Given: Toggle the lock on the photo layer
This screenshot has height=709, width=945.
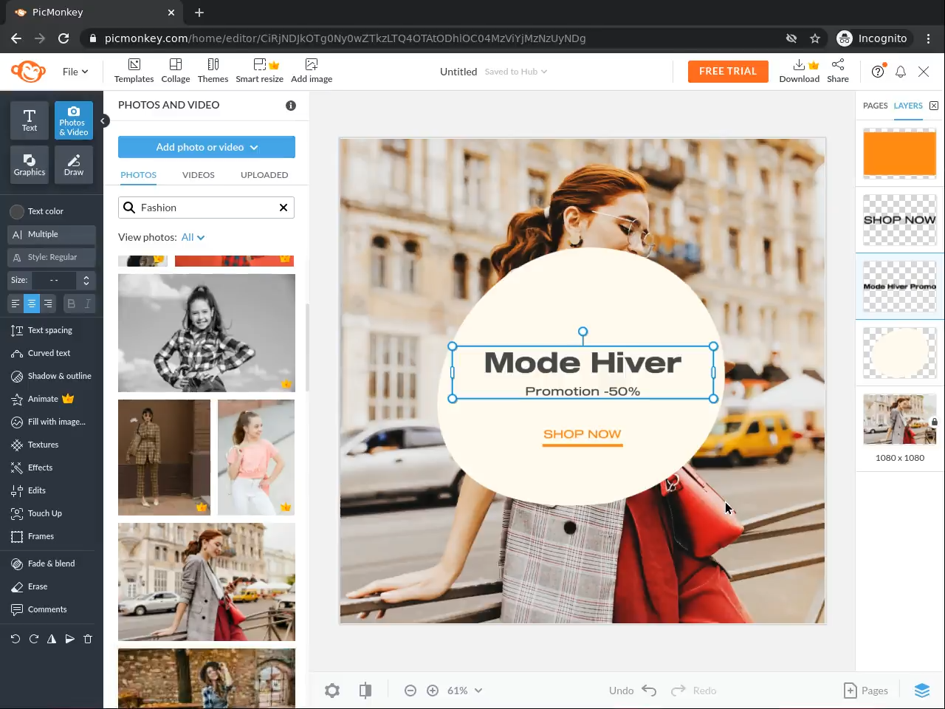Looking at the screenshot, I should (934, 422).
